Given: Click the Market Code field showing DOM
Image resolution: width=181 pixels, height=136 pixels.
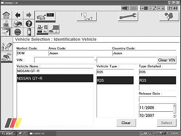Looking at the screenshot, I should [x=32, y=53].
